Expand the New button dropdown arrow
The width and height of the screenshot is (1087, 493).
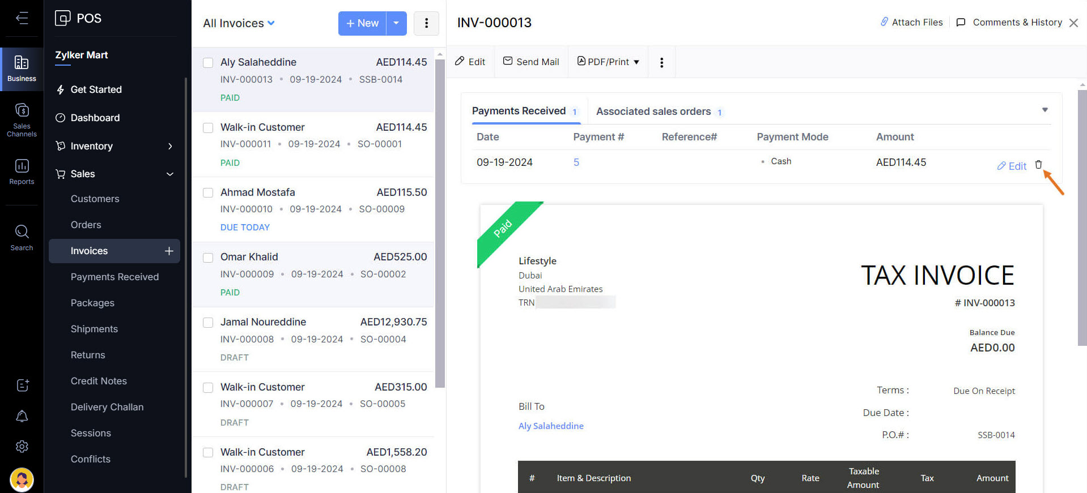396,23
